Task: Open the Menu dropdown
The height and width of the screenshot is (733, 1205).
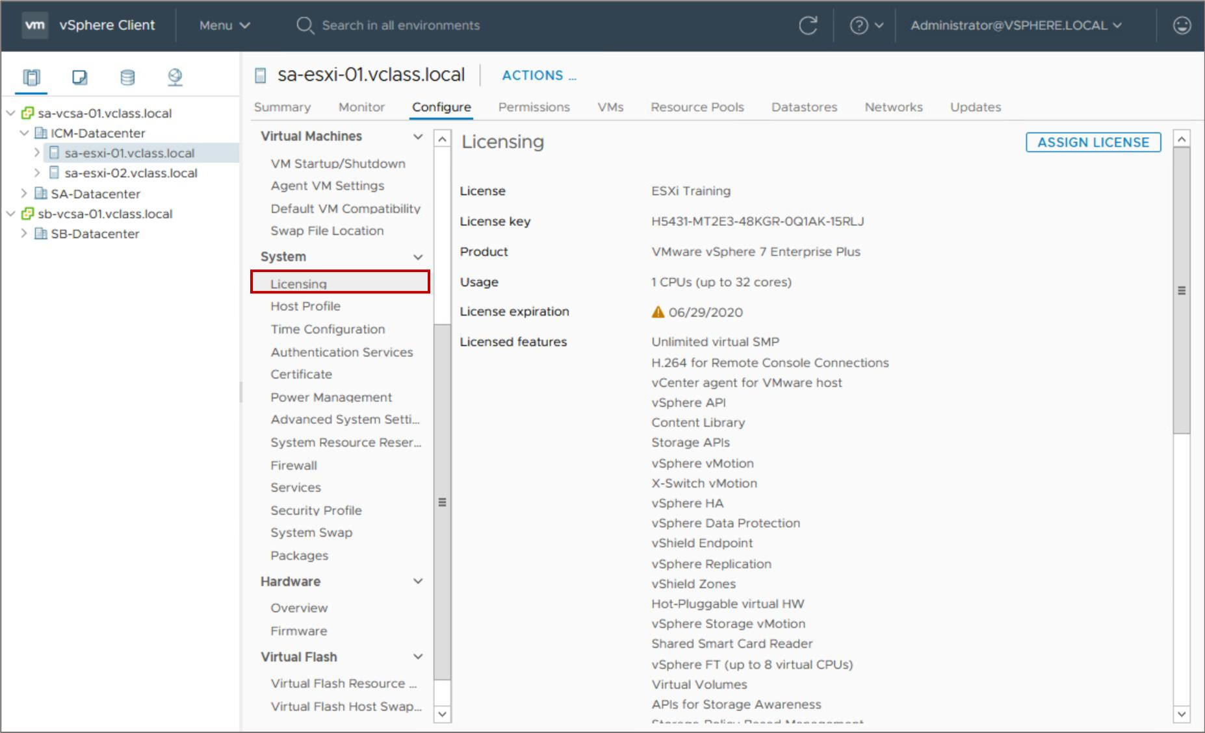Action: [224, 25]
